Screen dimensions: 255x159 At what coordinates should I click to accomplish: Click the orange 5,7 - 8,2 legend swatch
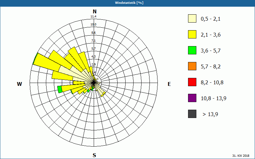point(192,66)
